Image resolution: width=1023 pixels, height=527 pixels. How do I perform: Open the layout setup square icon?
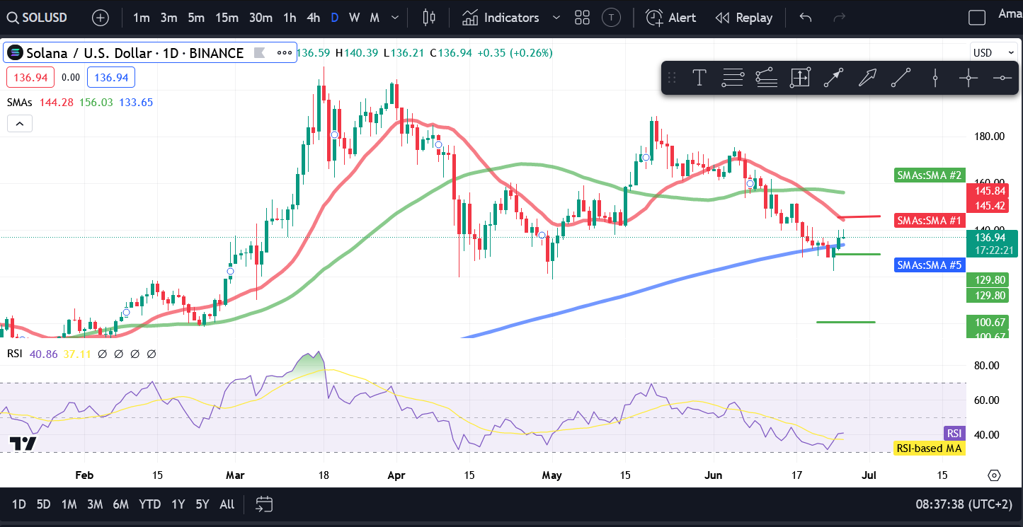coord(977,18)
